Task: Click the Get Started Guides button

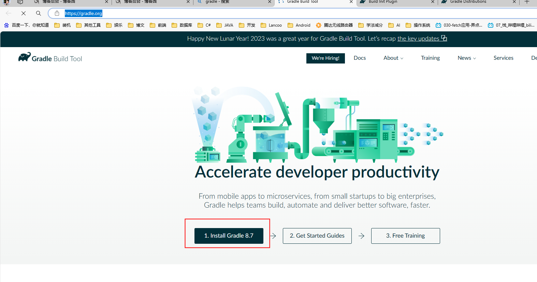Action: coord(317,236)
